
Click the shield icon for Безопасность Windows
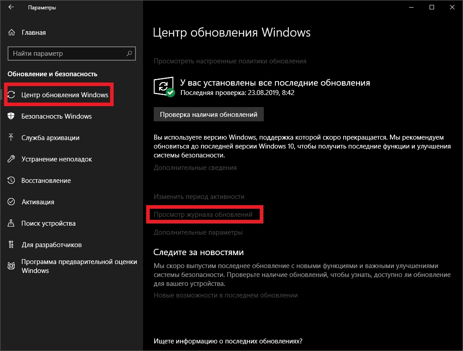(11, 116)
